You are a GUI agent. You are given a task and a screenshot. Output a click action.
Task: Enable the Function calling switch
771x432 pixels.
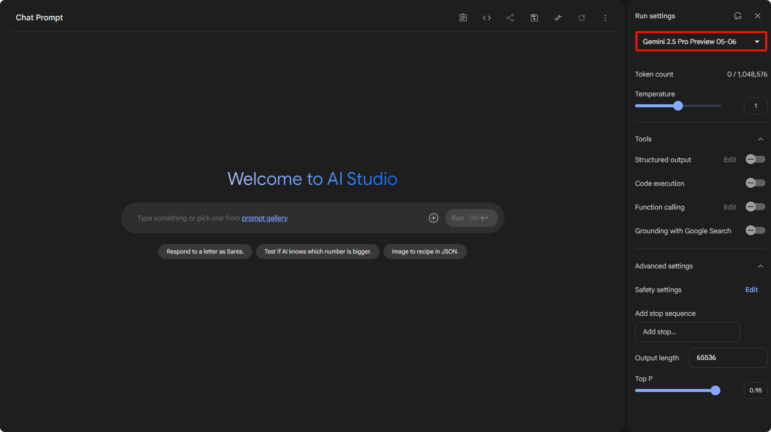[x=755, y=207]
